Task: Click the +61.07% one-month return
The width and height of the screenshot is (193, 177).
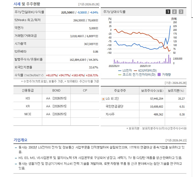Action: [51, 75]
